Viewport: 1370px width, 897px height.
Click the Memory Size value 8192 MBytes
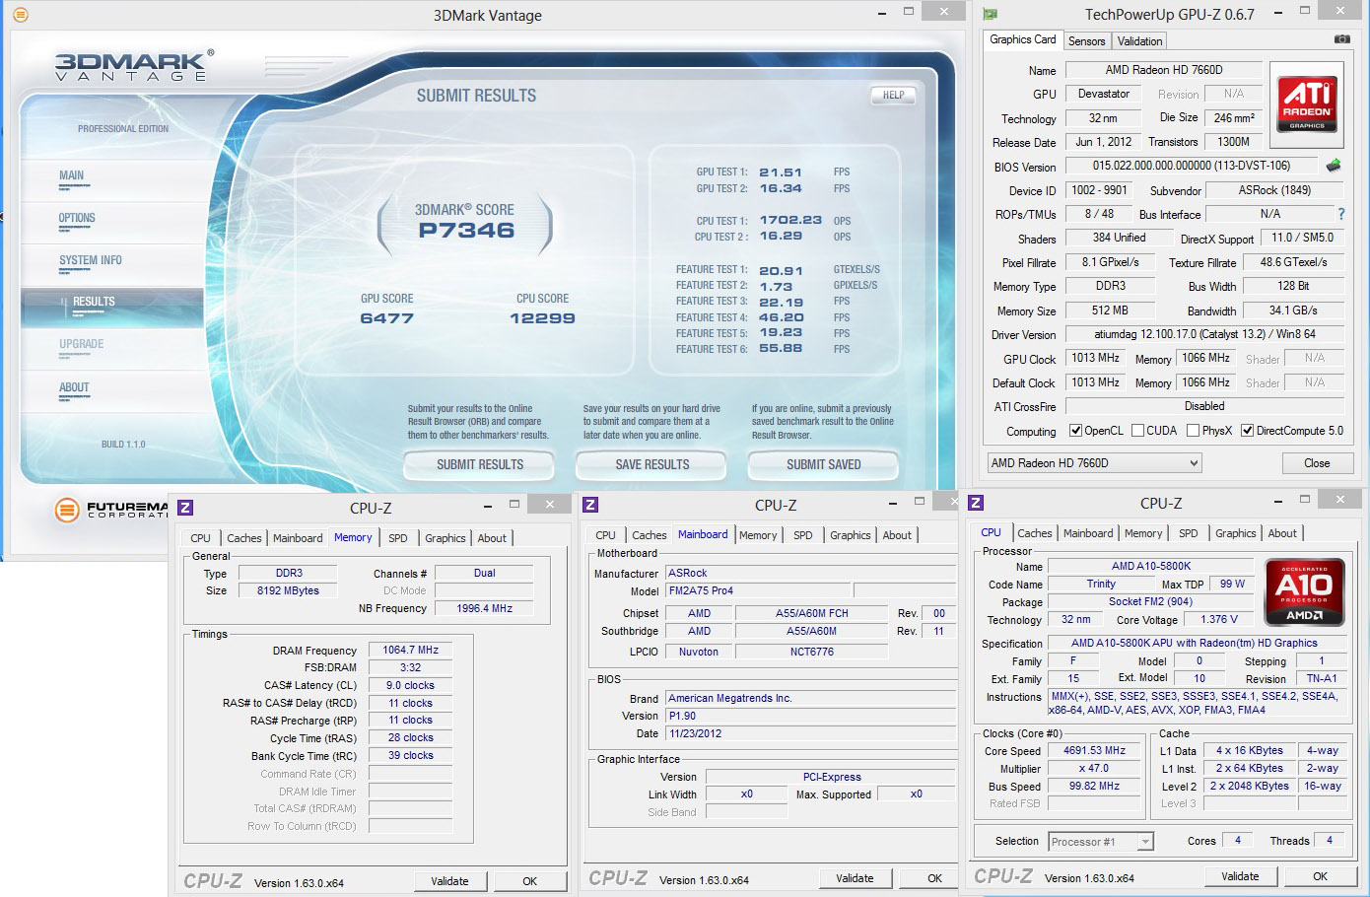(x=288, y=591)
